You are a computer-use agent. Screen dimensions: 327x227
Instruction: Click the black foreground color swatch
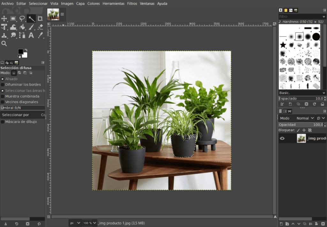pos(20,51)
